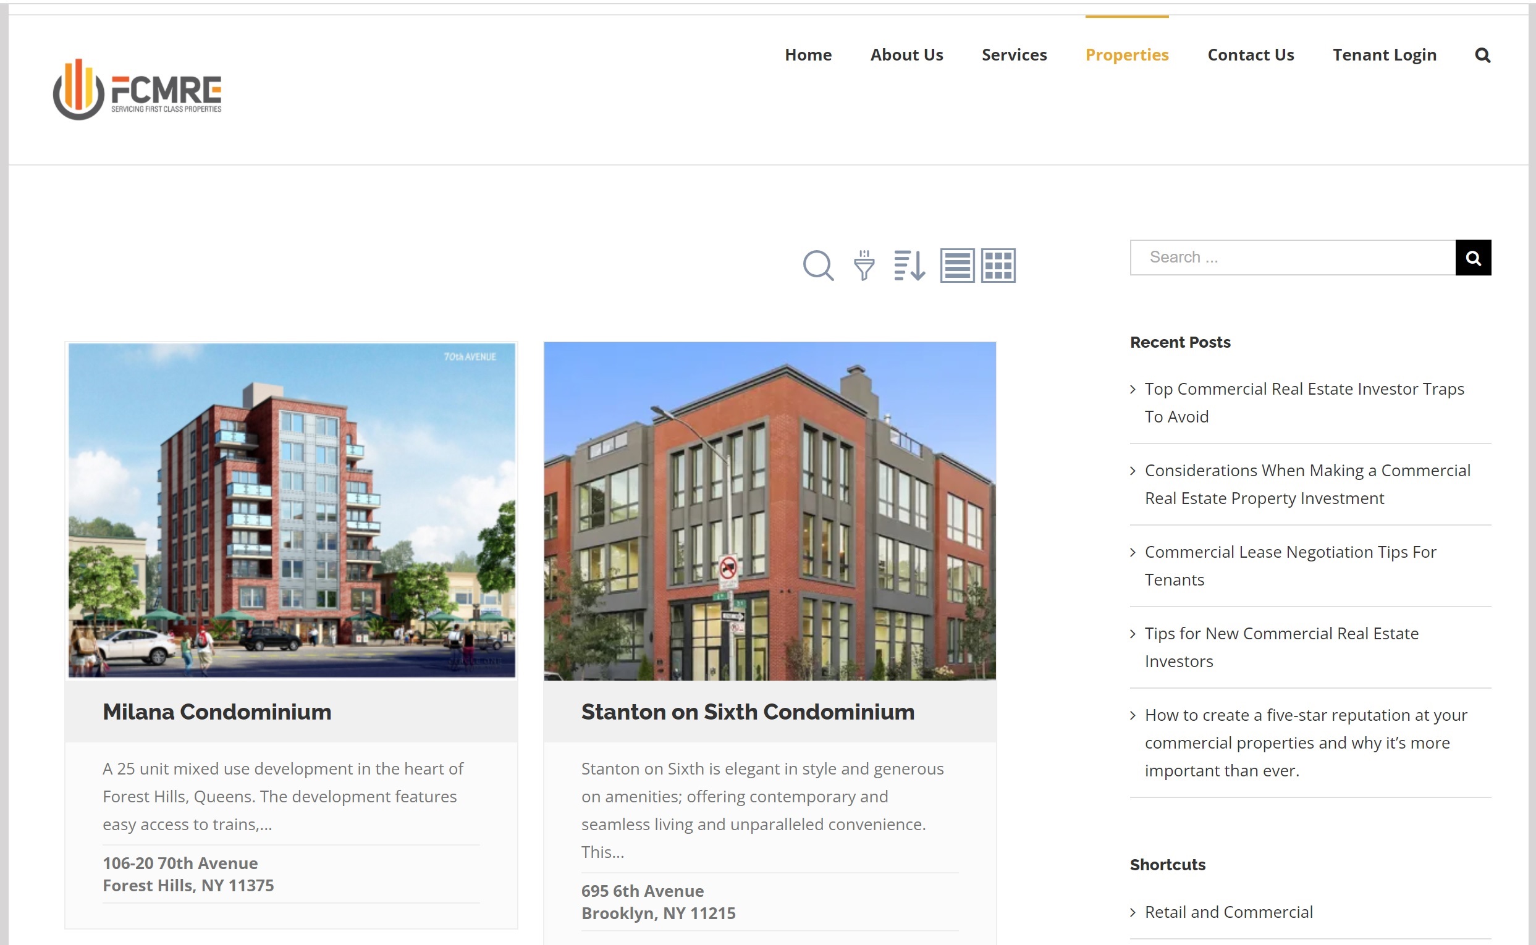
Task: Click the 'Stanton on Sixth is elegant' description
Action: click(x=762, y=810)
